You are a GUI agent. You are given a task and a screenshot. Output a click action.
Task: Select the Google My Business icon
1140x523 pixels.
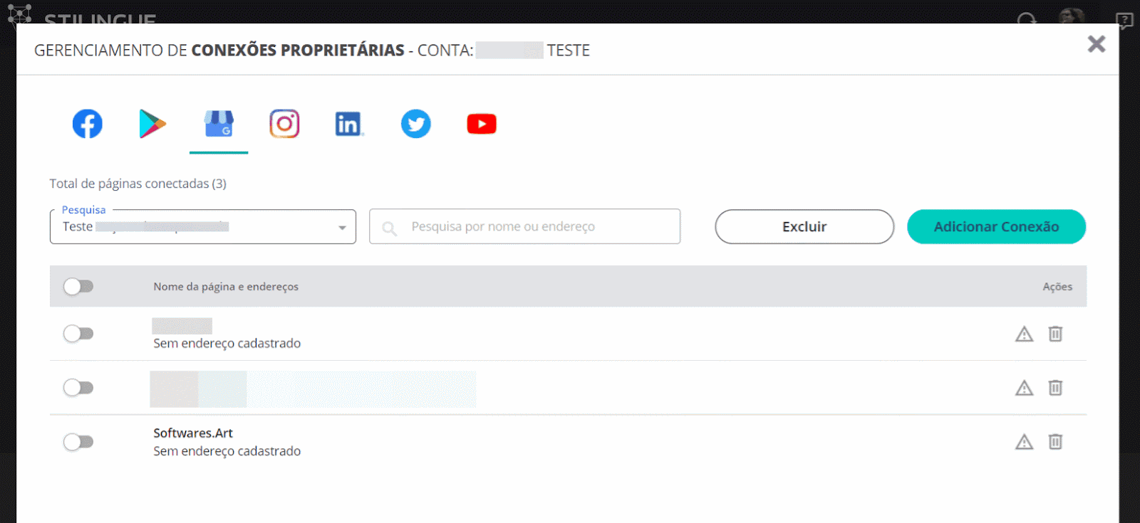pos(219,124)
